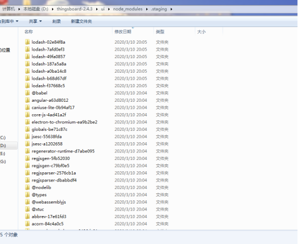Click folder icon of regjsgen-5fb52030
Screen dimensions: 298x244
pyautogui.click(x=27, y=158)
